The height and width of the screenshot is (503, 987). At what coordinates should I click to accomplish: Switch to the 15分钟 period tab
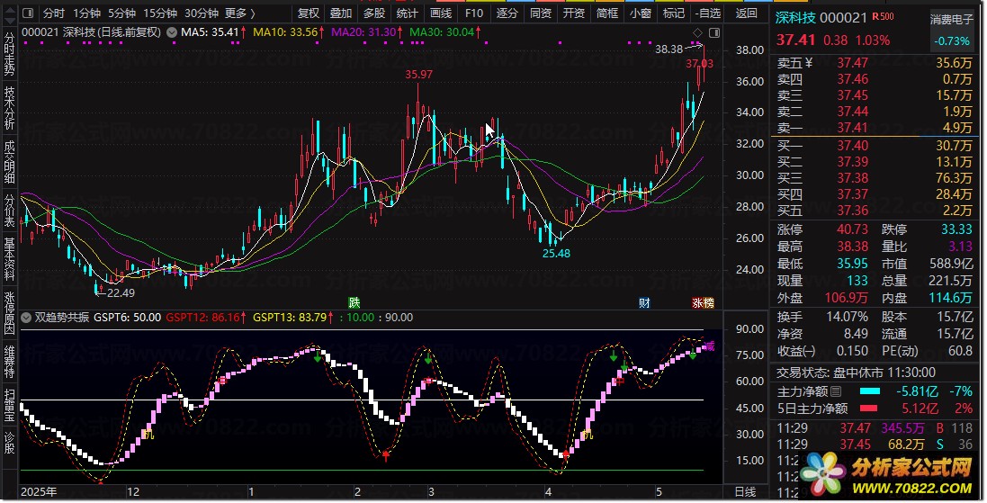pyautogui.click(x=160, y=13)
